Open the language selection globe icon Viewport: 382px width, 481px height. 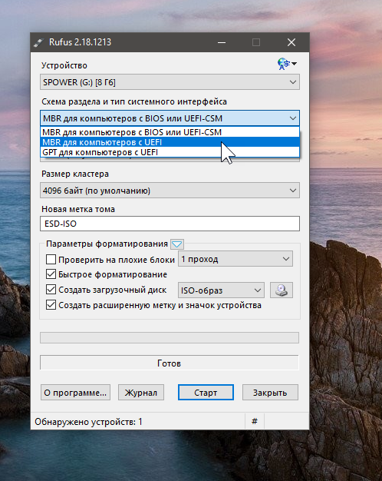click(287, 64)
